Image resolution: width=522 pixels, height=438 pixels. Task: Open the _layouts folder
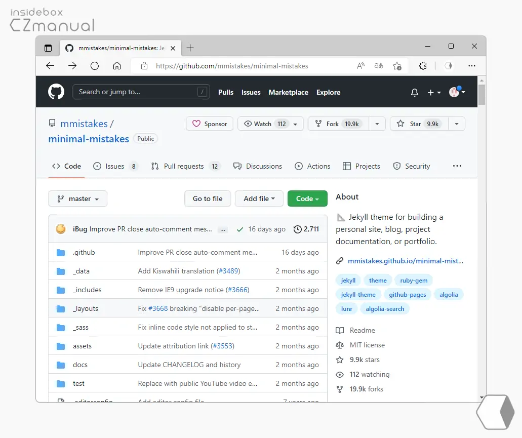(86, 308)
